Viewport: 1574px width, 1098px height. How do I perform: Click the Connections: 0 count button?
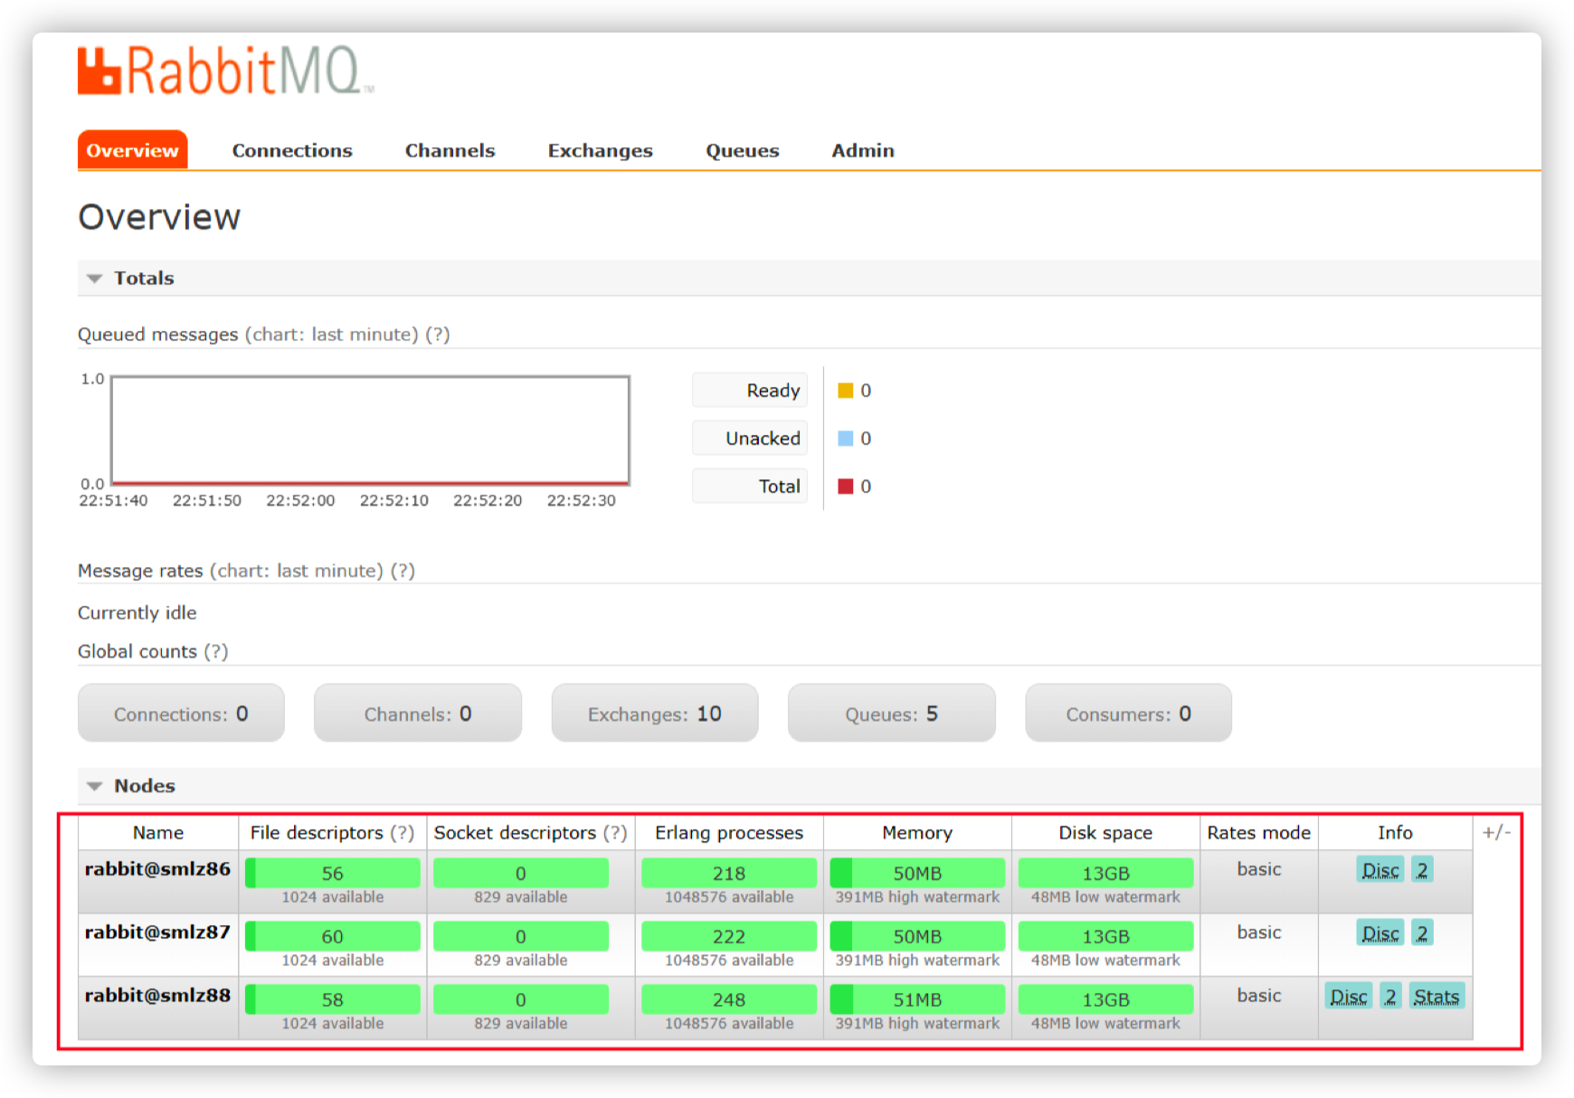pyautogui.click(x=181, y=714)
